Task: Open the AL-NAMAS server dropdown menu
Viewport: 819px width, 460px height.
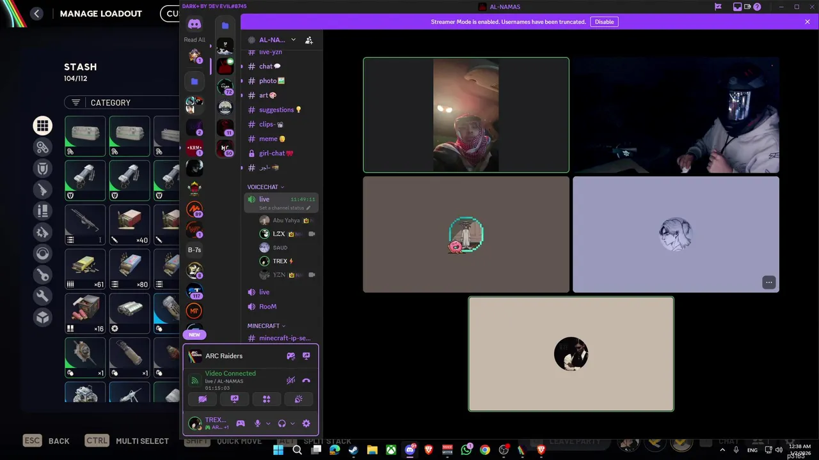Action: click(293, 40)
